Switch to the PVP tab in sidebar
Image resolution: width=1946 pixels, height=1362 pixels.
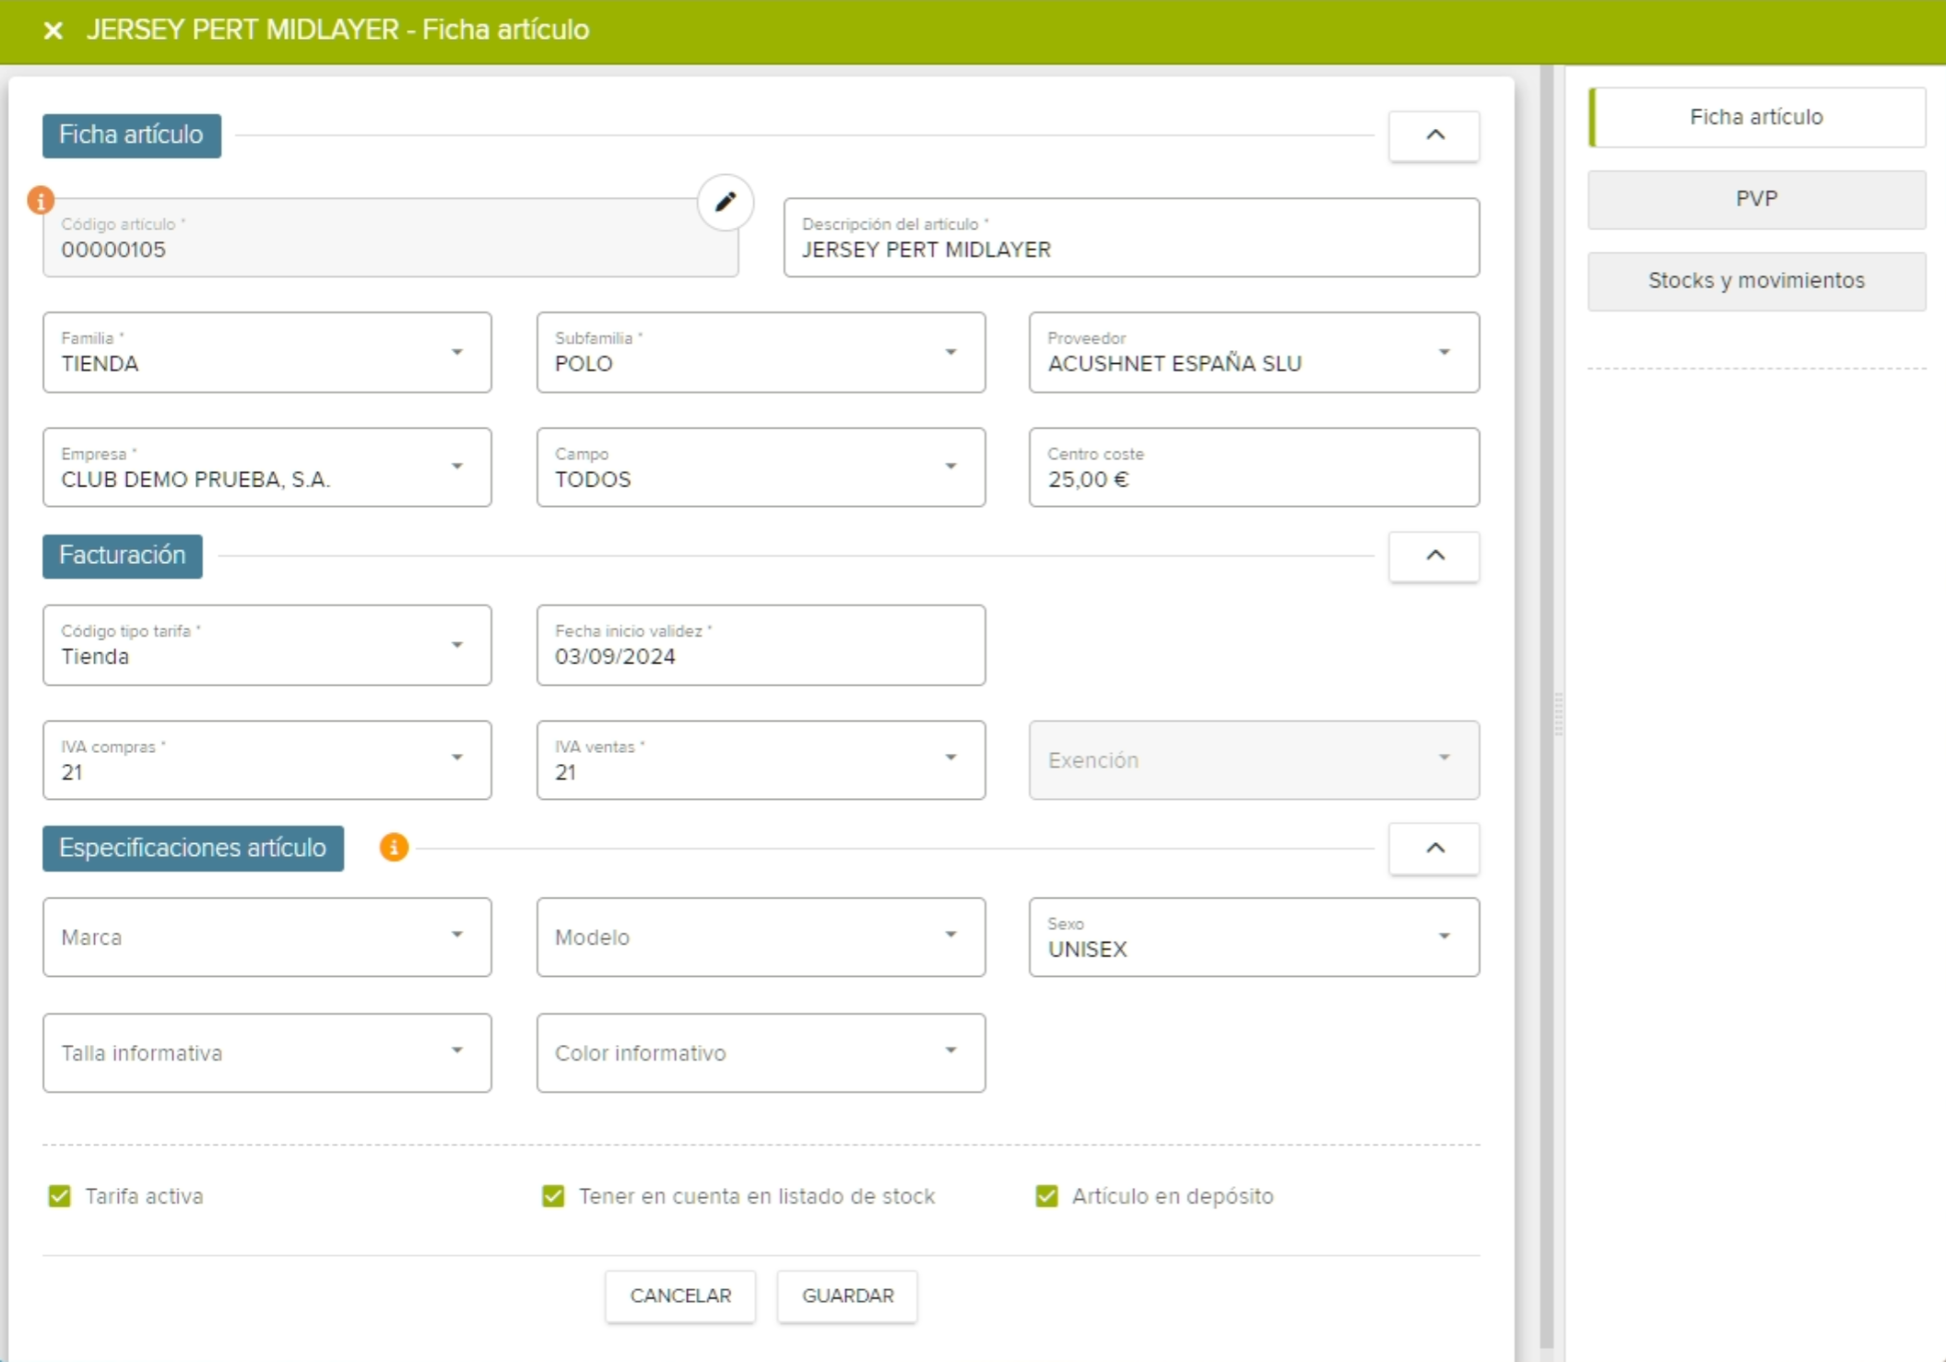point(1756,199)
